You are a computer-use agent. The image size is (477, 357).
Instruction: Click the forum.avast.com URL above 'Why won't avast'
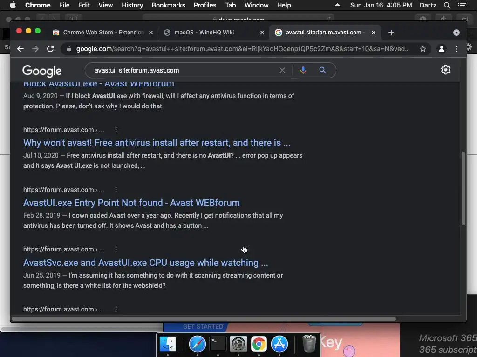63,130
